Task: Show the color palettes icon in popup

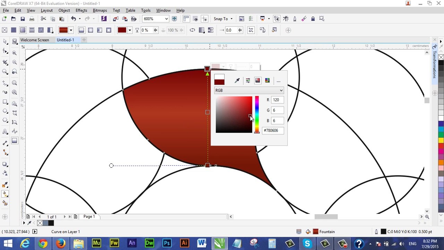Action: (267, 81)
